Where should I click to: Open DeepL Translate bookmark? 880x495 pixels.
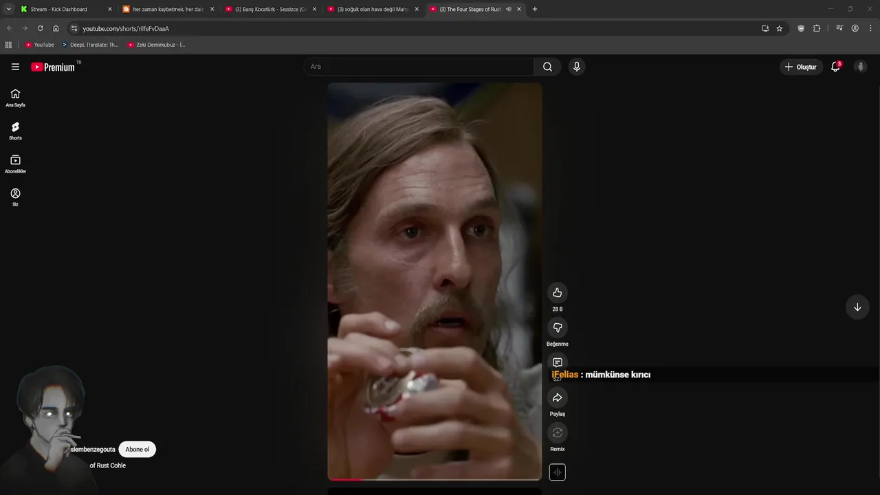89,45
